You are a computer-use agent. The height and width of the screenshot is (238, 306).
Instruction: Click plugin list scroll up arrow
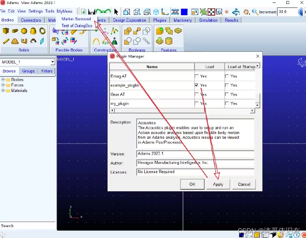click(257, 66)
